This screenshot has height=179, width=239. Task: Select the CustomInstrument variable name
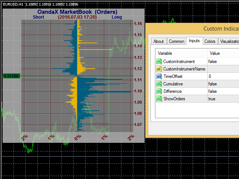tap(179, 62)
